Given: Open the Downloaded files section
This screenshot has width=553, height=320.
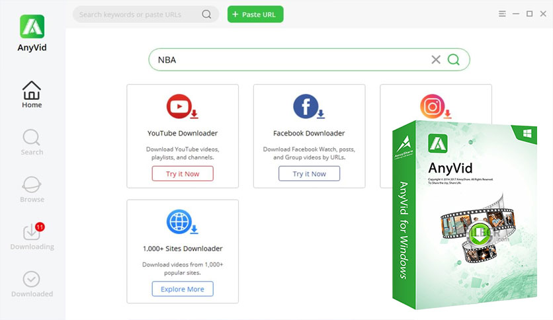Looking at the screenshot, I should (32, 284).
